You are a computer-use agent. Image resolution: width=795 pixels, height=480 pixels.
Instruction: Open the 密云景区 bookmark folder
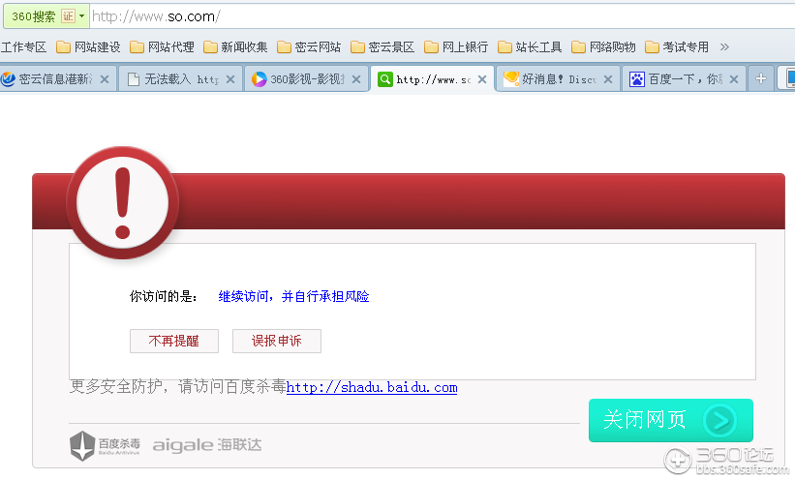382,47
